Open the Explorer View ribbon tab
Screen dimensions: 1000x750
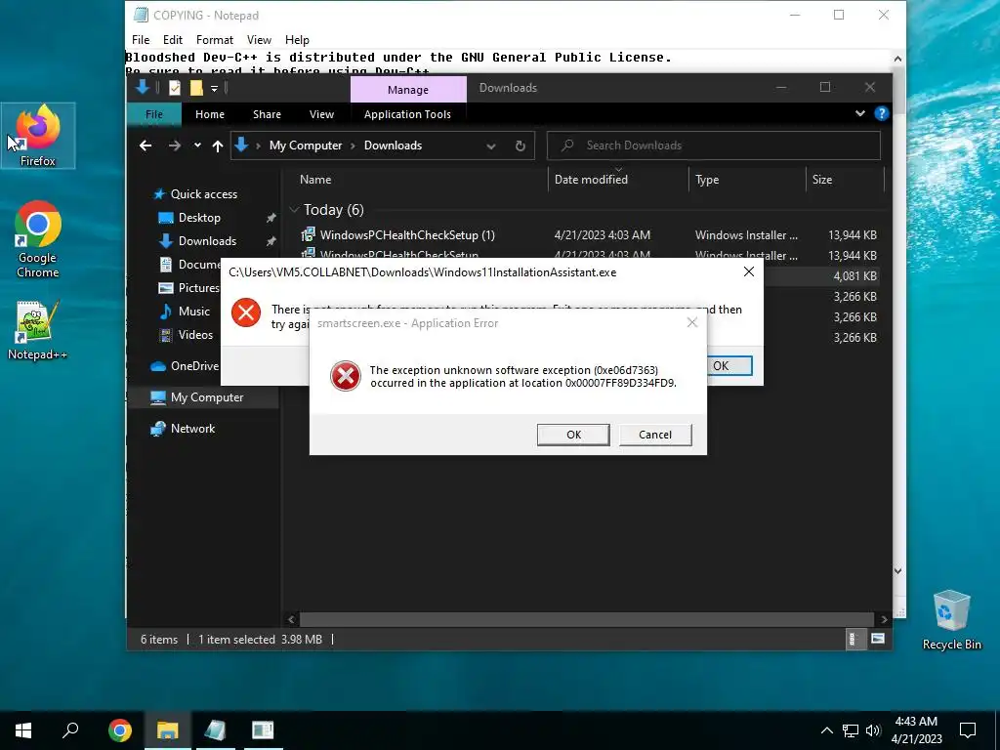321,114
